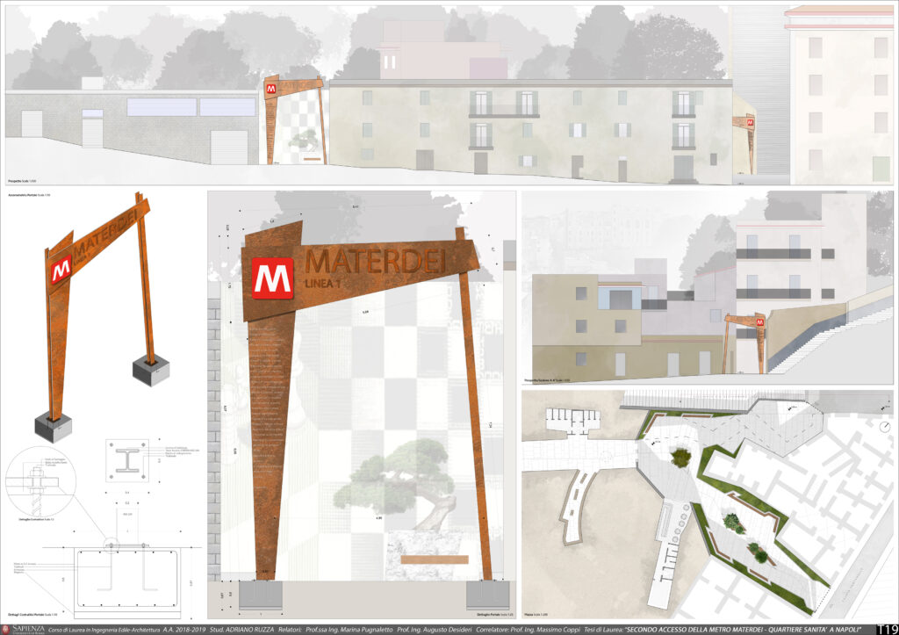899x635 pixels.
Task: Click the "A.A. 2018-2019" text
Action: click(x=184, y=630)
